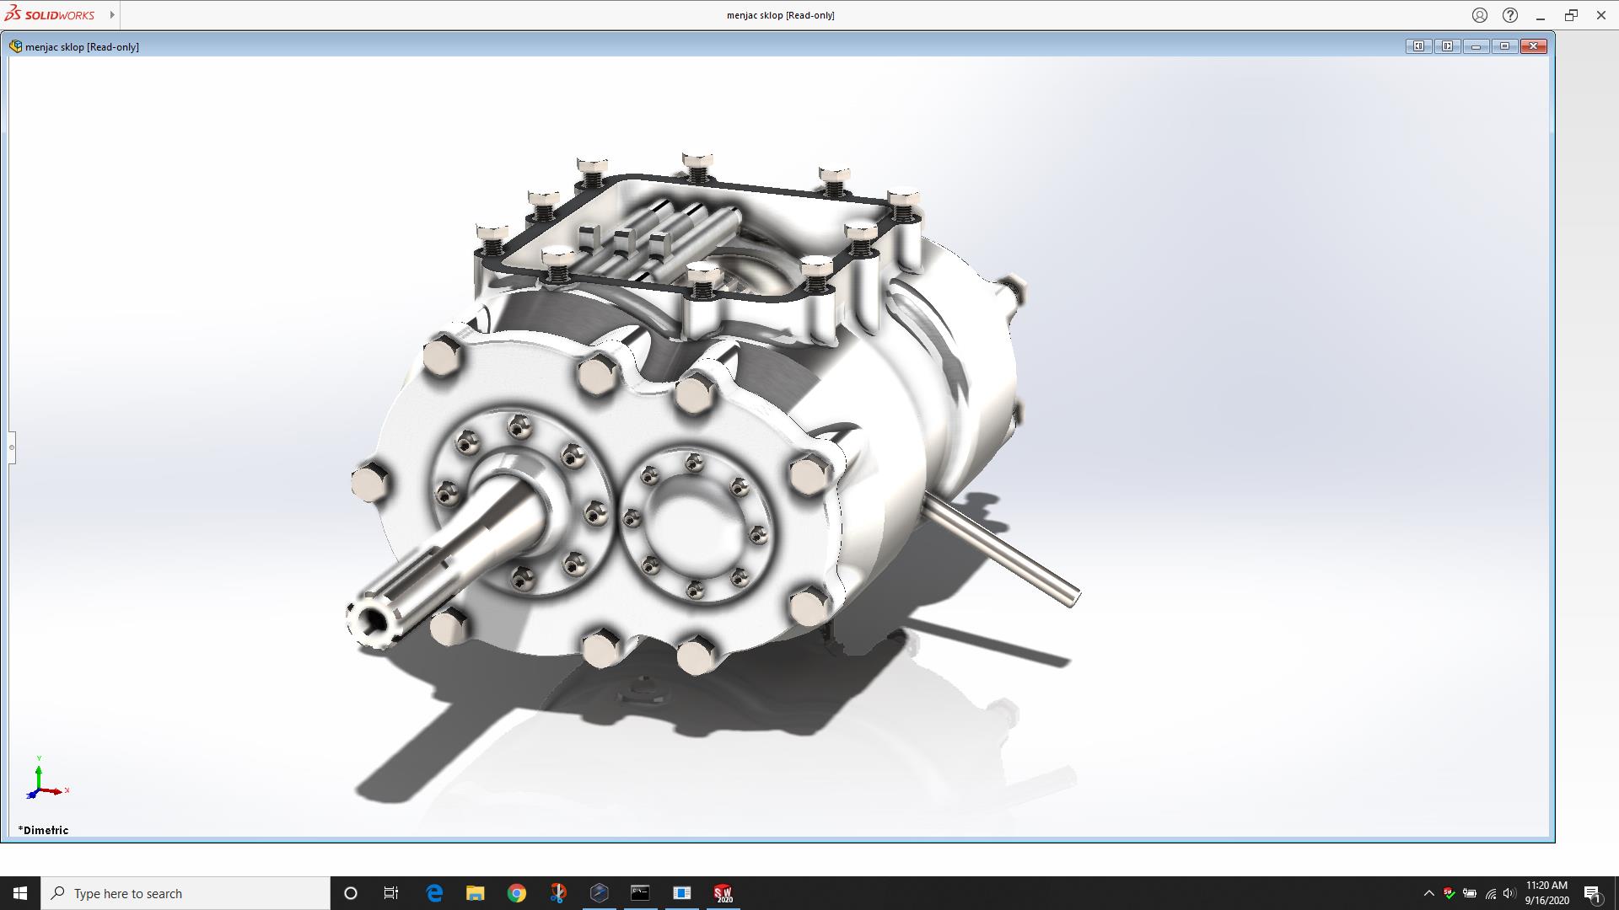Open the Windows notification center
Image resolution: width=1619 pixels, height=910 pixels.
(x=1592, y=893)
